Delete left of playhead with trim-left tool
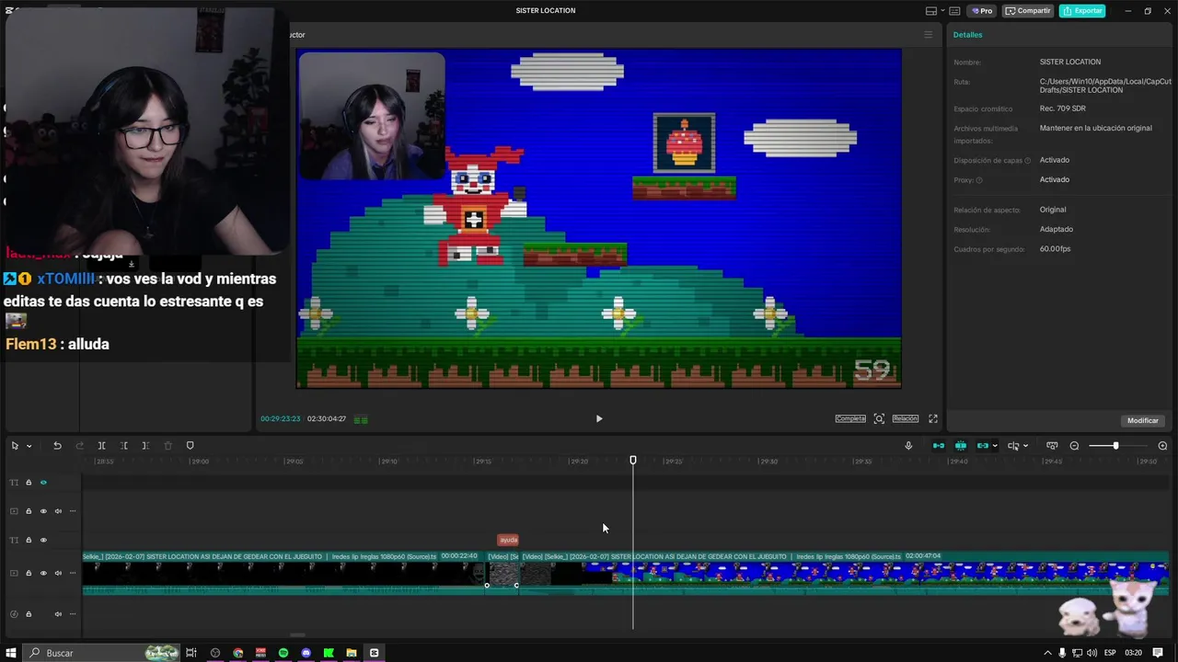The width and height of the screenshot is (1178, 662). (x=123, y=446)
